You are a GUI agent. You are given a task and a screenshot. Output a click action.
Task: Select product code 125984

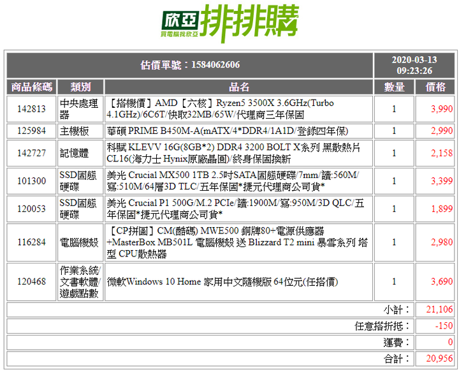[32, 131]
